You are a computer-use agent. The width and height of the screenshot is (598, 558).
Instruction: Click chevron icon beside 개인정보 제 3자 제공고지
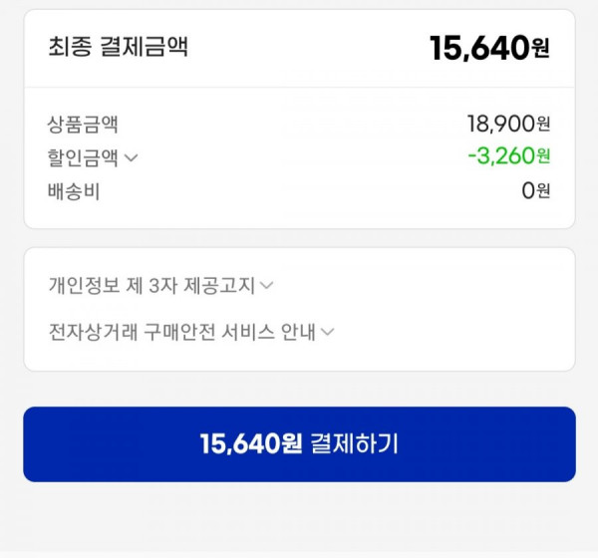(266, 285)
